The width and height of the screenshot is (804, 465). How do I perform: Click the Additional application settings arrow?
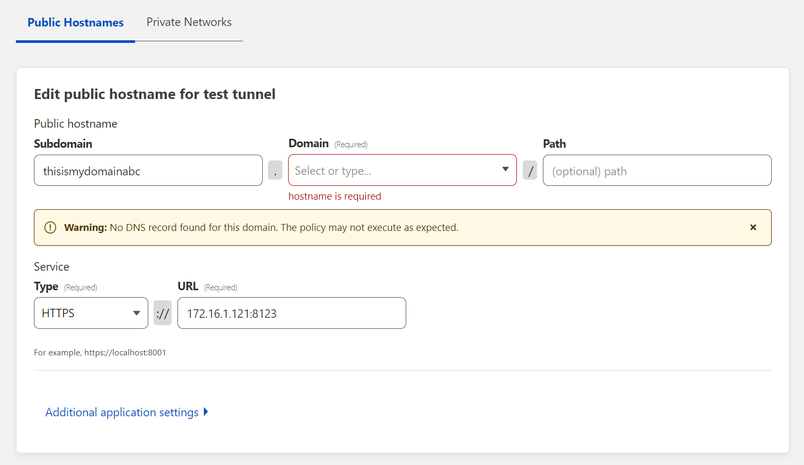(x=206, y=412)
